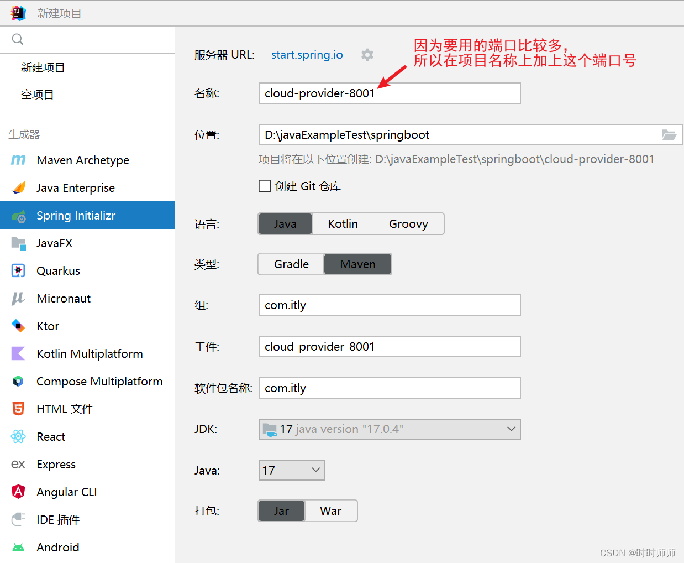Open server URL settings gear
Image resolution: width=684 pixels, height=563 pixels.
click(x=367, y=55)
